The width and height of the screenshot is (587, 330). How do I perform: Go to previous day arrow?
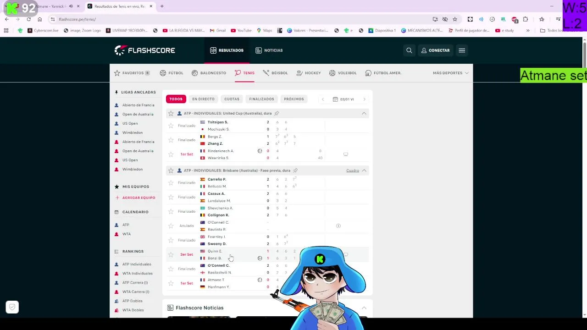323,99
